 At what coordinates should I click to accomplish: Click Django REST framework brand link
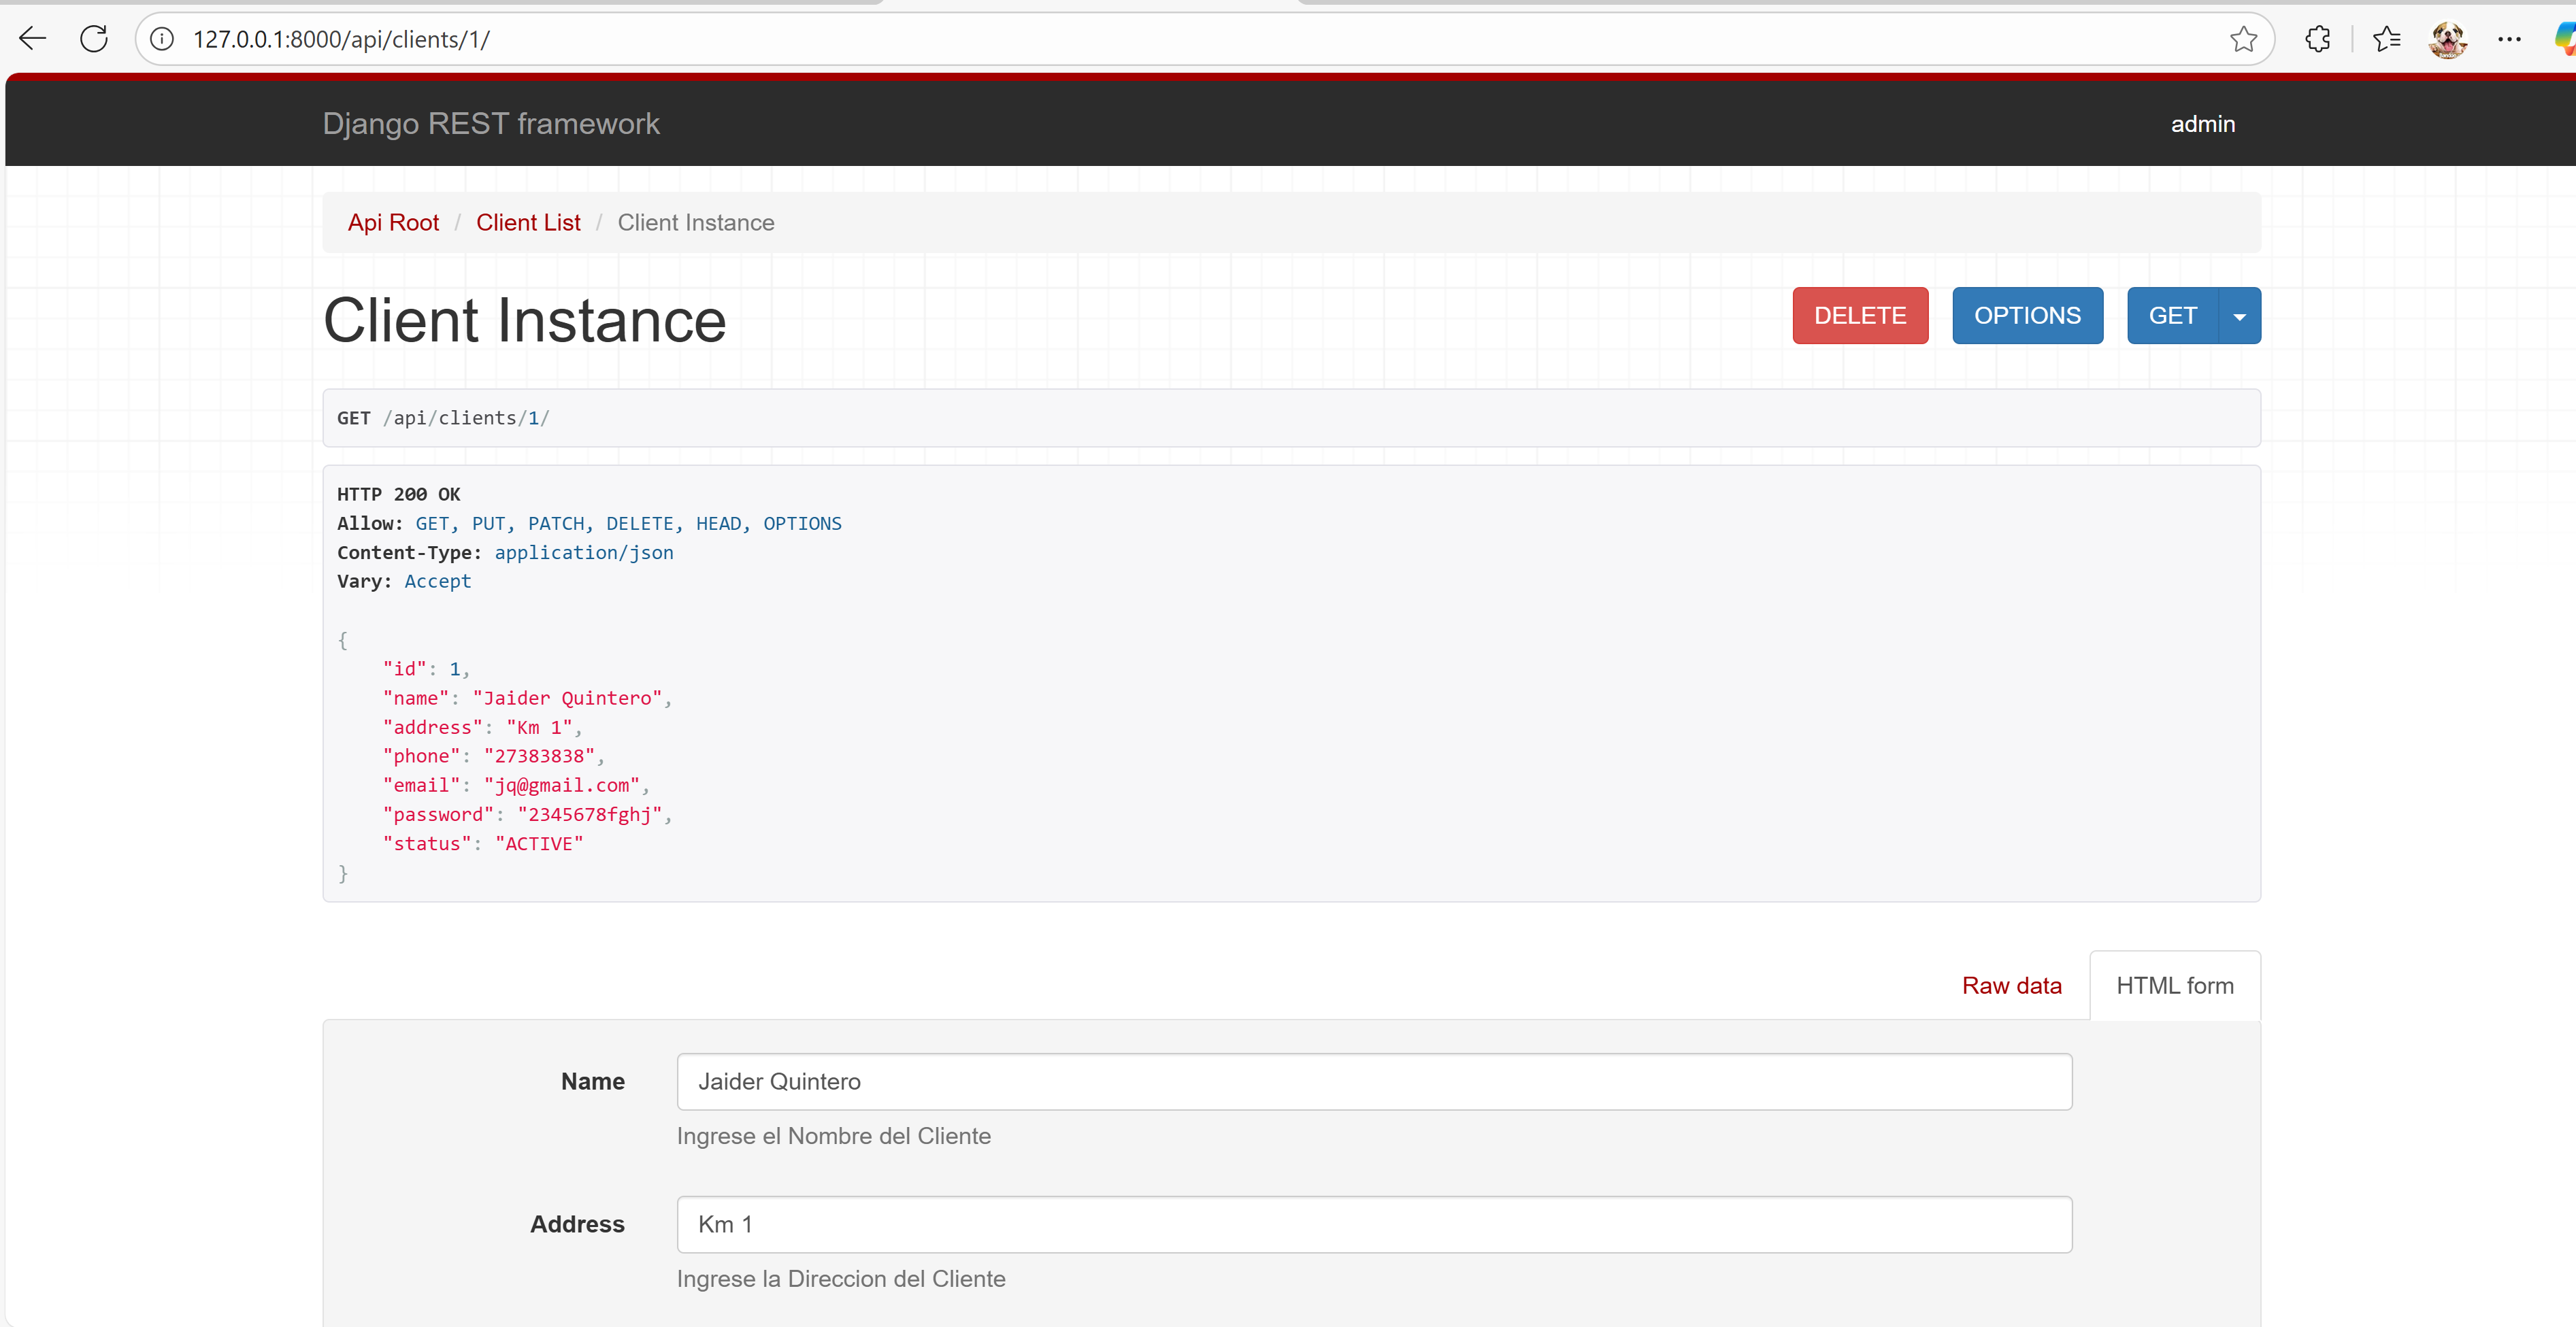(490, 124)
